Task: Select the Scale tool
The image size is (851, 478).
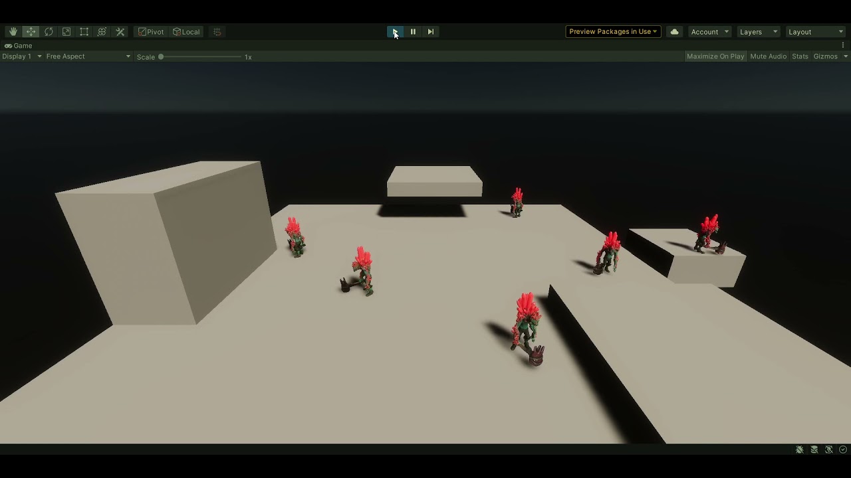Action: click(66, 32)
